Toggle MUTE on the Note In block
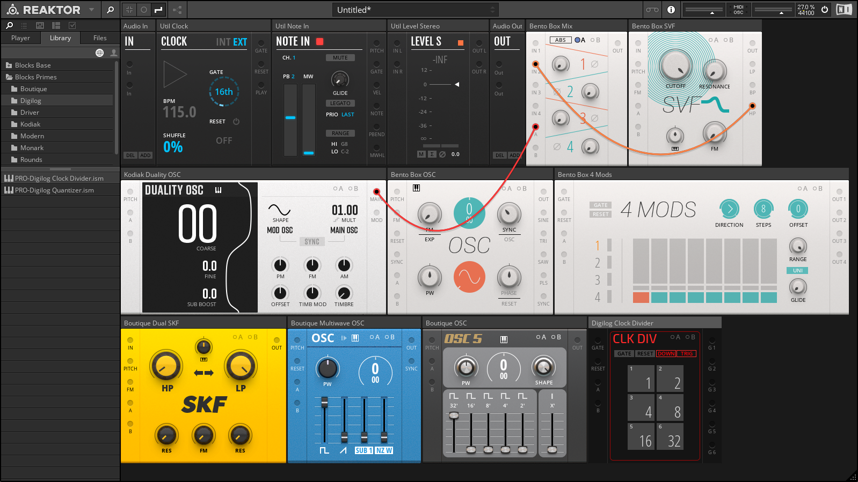 pyautogui.click(x=340, y=58)
